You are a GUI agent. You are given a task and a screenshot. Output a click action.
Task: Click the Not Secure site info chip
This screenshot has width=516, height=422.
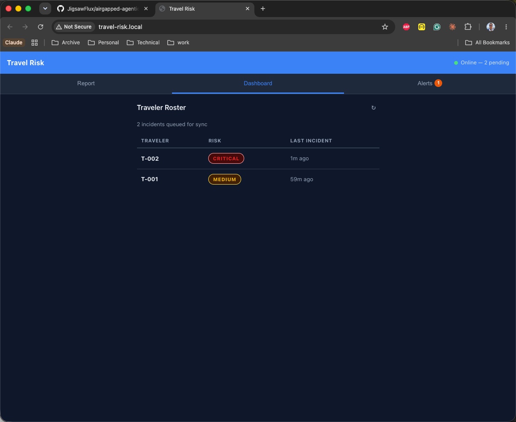pyautogui.click(x=74, y=27)
